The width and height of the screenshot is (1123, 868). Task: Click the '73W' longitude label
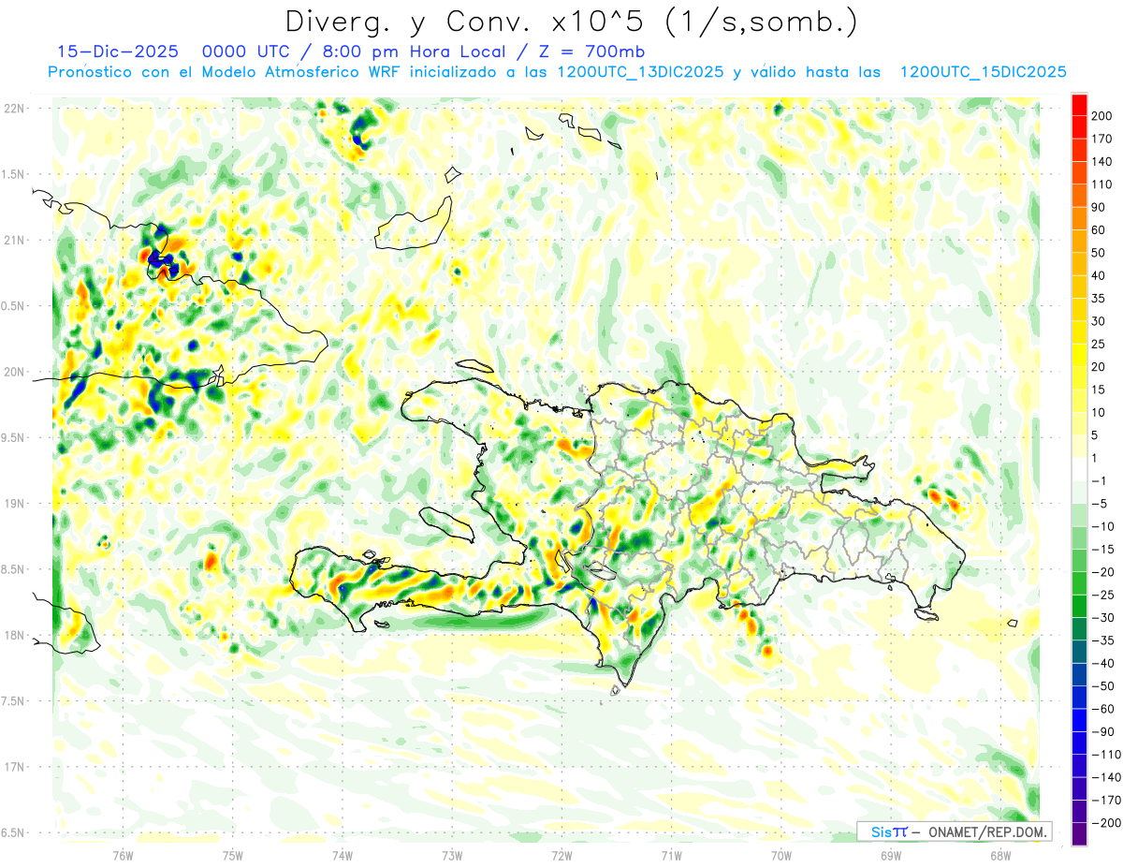click(452, 854)
